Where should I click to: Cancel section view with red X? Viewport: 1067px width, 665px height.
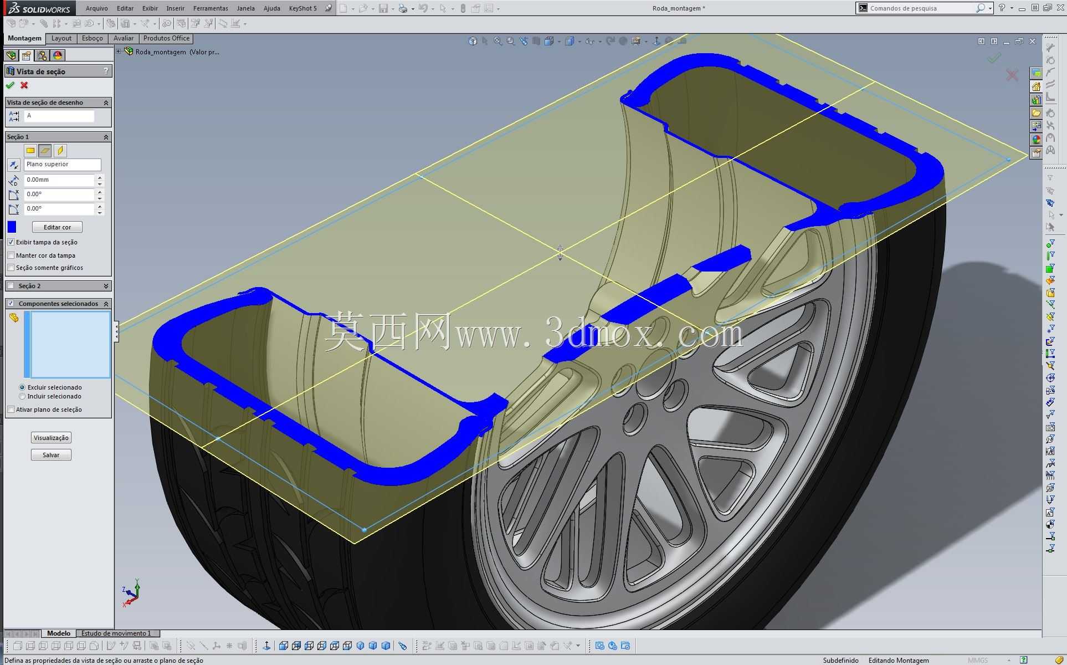click(x=24, y=85)
